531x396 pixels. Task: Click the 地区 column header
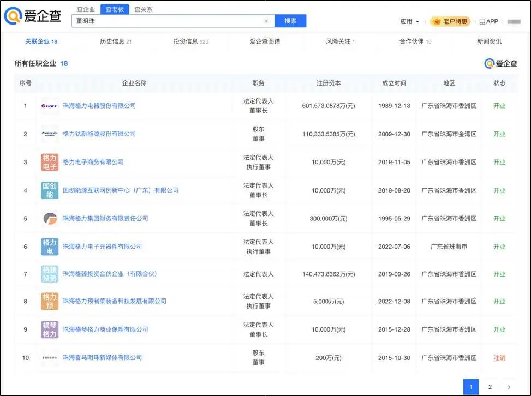[x=449, y=83]
